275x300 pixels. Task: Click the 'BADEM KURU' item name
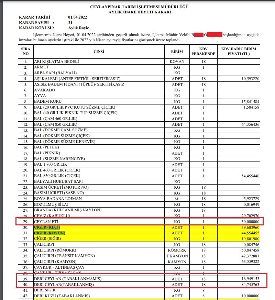coord(48,101)
